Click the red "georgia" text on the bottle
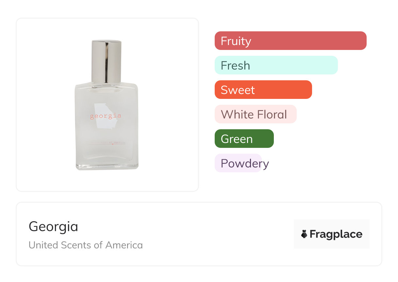Screen dimensions: 398x282 coord(106,116)
